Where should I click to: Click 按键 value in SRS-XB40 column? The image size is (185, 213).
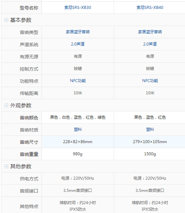click(150, 69)
